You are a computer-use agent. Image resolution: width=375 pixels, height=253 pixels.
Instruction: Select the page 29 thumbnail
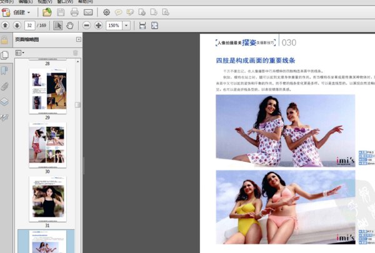[47, 90]
